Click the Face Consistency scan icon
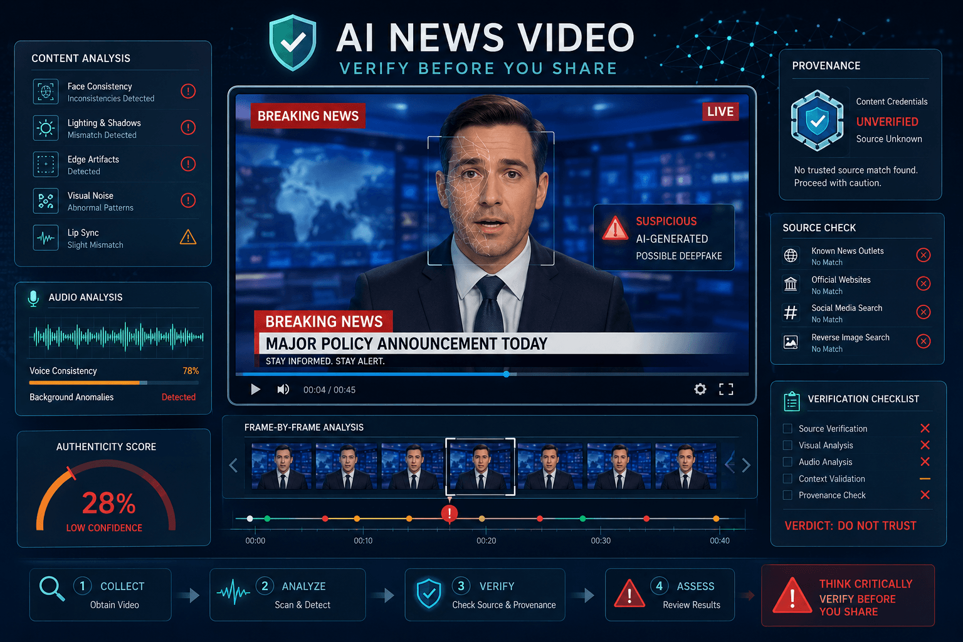This screenshot has width=963, height=642. [46, 92]
